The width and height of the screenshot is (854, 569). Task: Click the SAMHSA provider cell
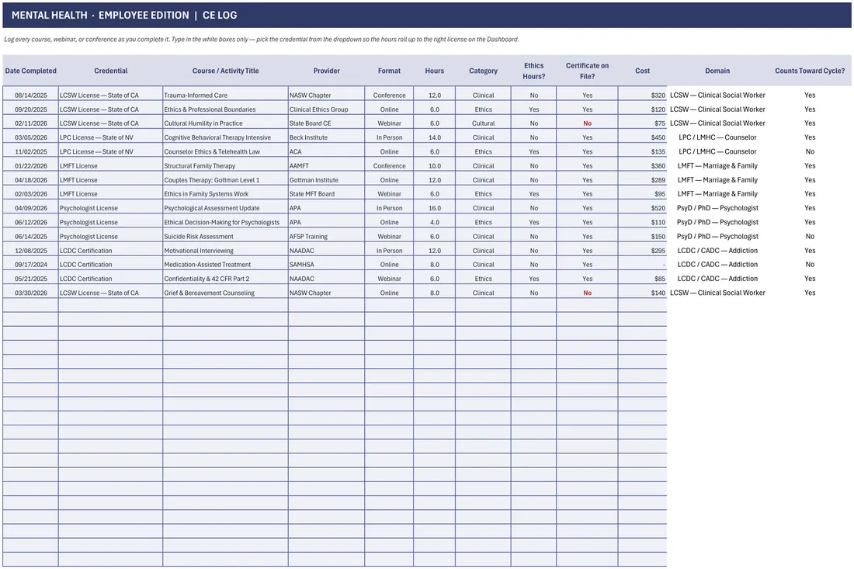pos(326,264)
